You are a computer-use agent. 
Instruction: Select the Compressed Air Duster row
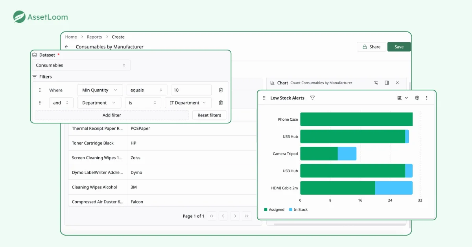click(x=162, y=201)
